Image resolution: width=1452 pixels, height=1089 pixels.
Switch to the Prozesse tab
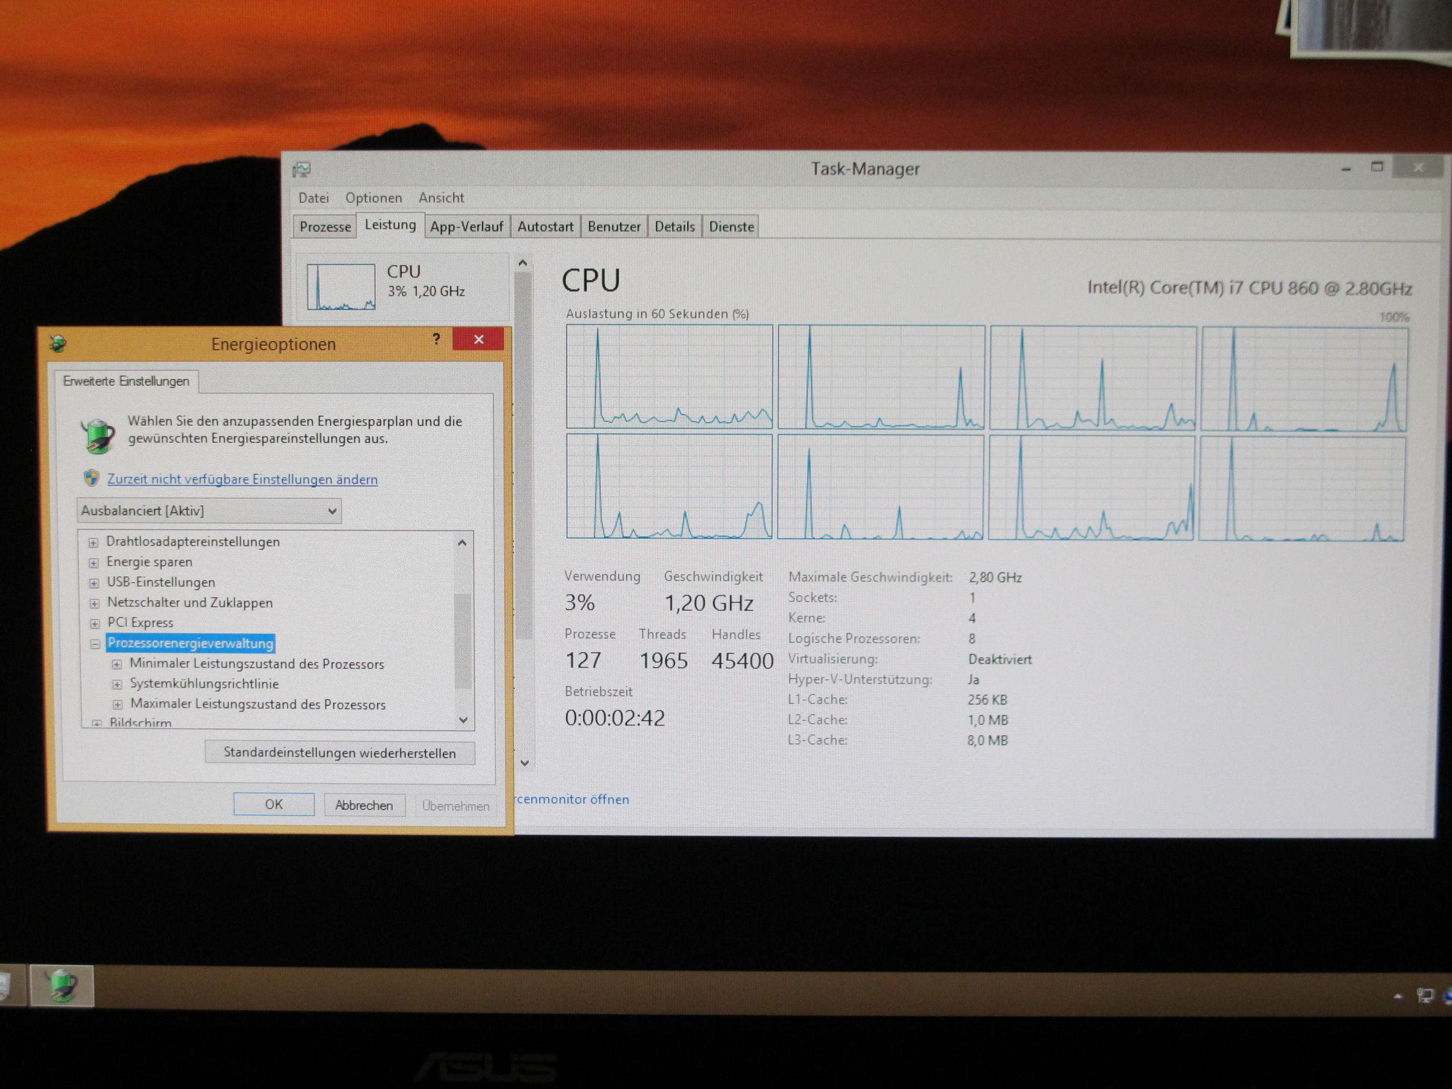(325, 227)
